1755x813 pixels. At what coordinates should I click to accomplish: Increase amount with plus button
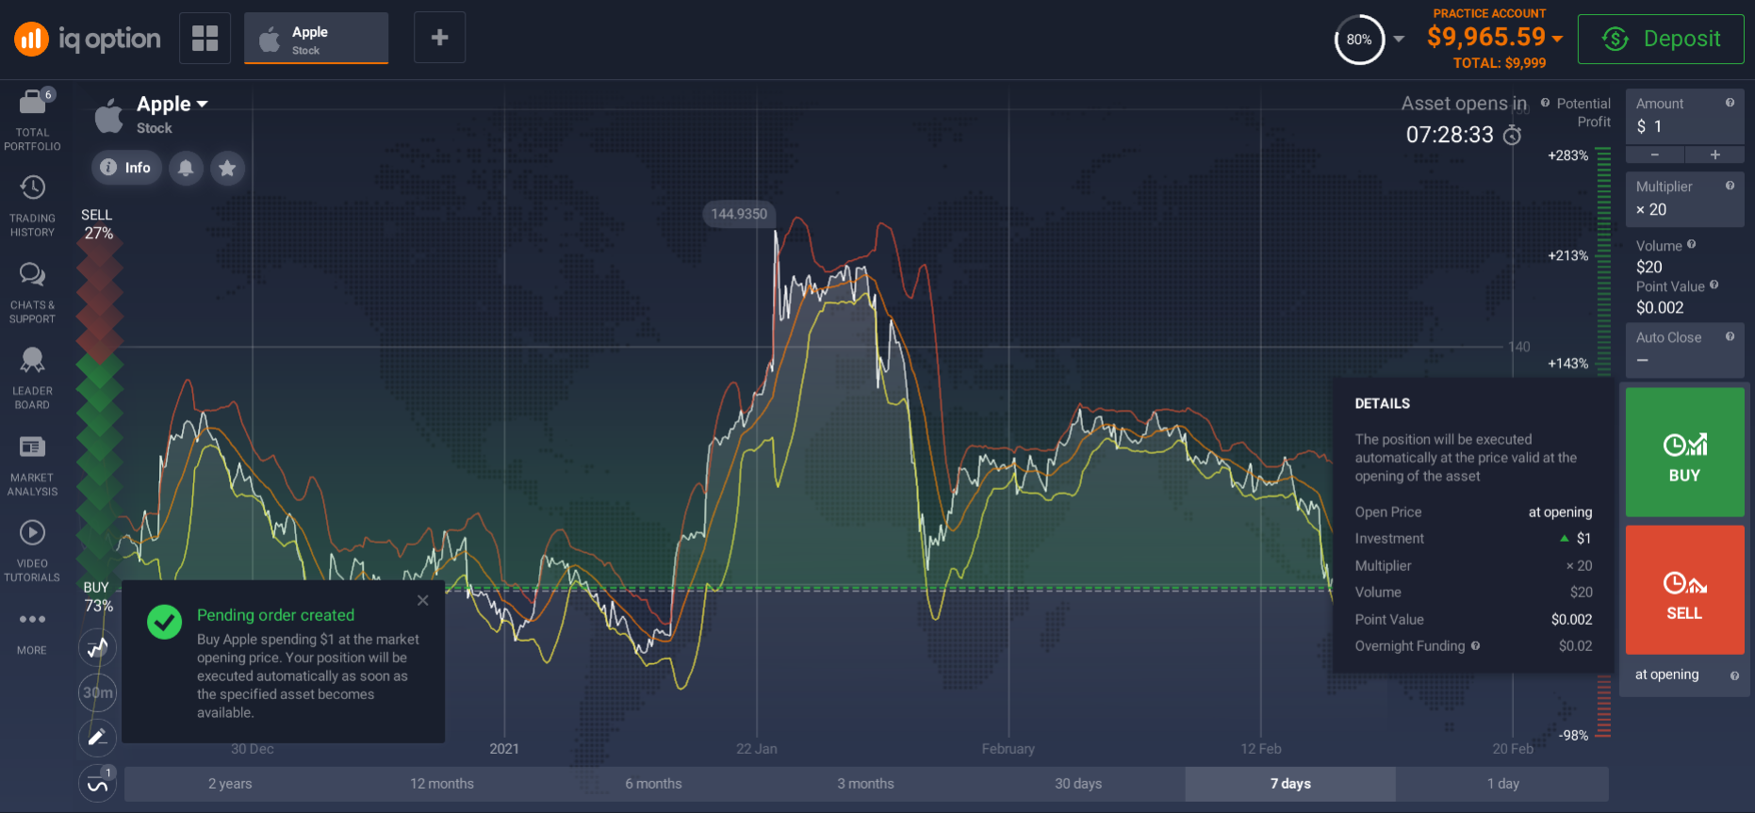click(1715, 154)
